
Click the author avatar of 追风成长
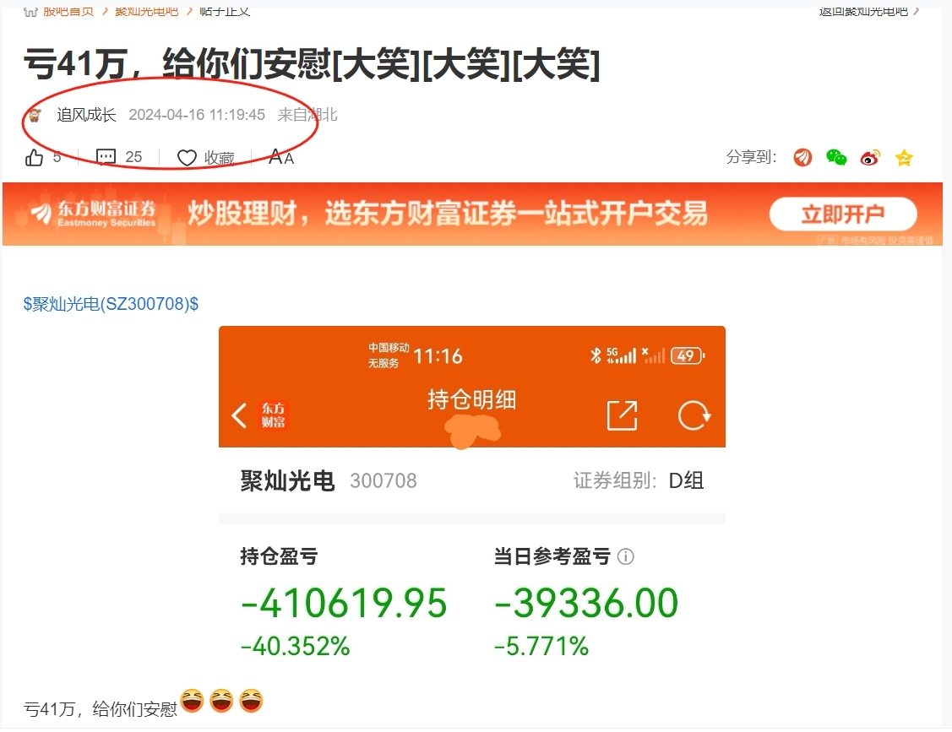click(35, 115)
